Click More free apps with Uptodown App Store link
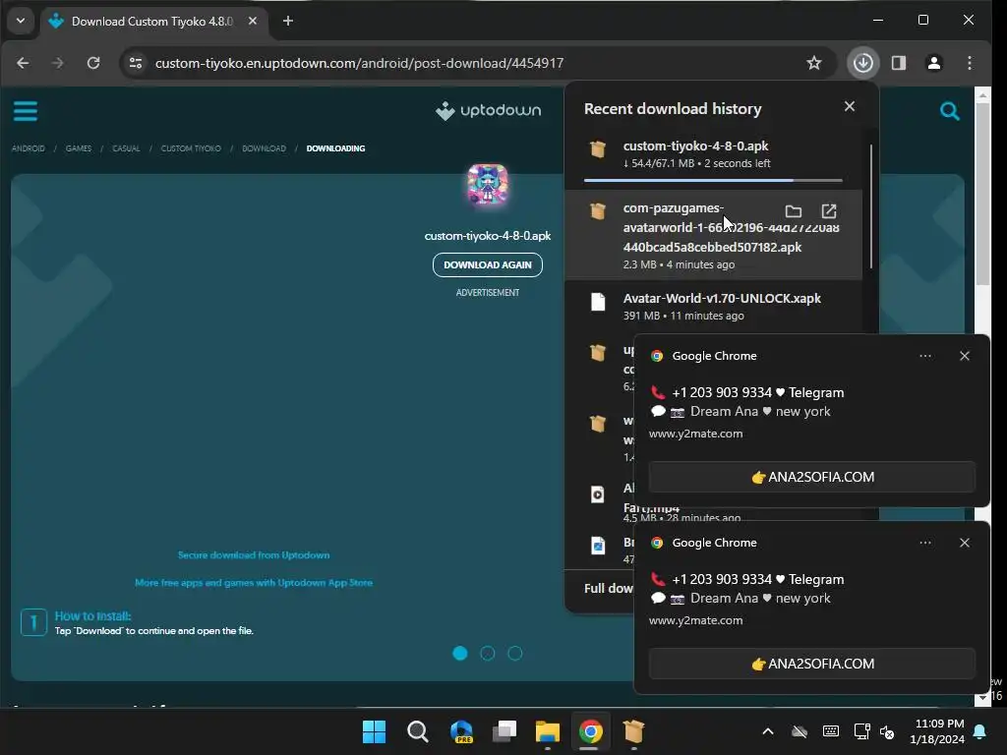Image resolution: width=1007 pixels, height=755 pixels. tap(254, 583)
